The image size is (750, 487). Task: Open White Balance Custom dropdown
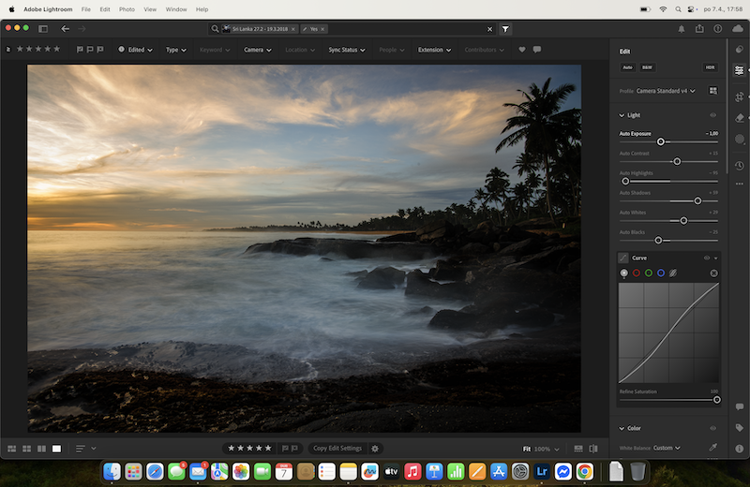pyautogui.click(x=667, y=448)
